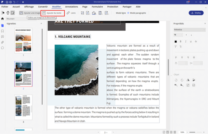This screenshot has height=134, width=208.
Task: Open the Helvetica font dropdown
Action: click(190, 30)
